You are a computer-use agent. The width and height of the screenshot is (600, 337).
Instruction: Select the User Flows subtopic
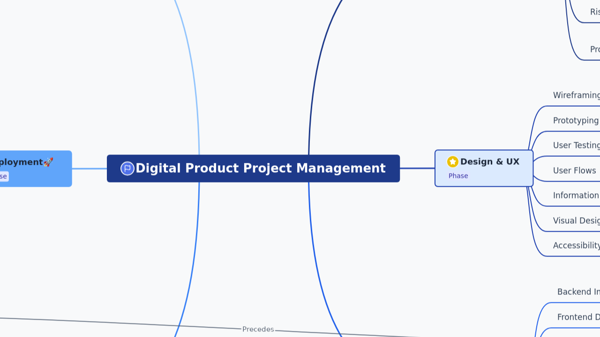pos(575,170)
